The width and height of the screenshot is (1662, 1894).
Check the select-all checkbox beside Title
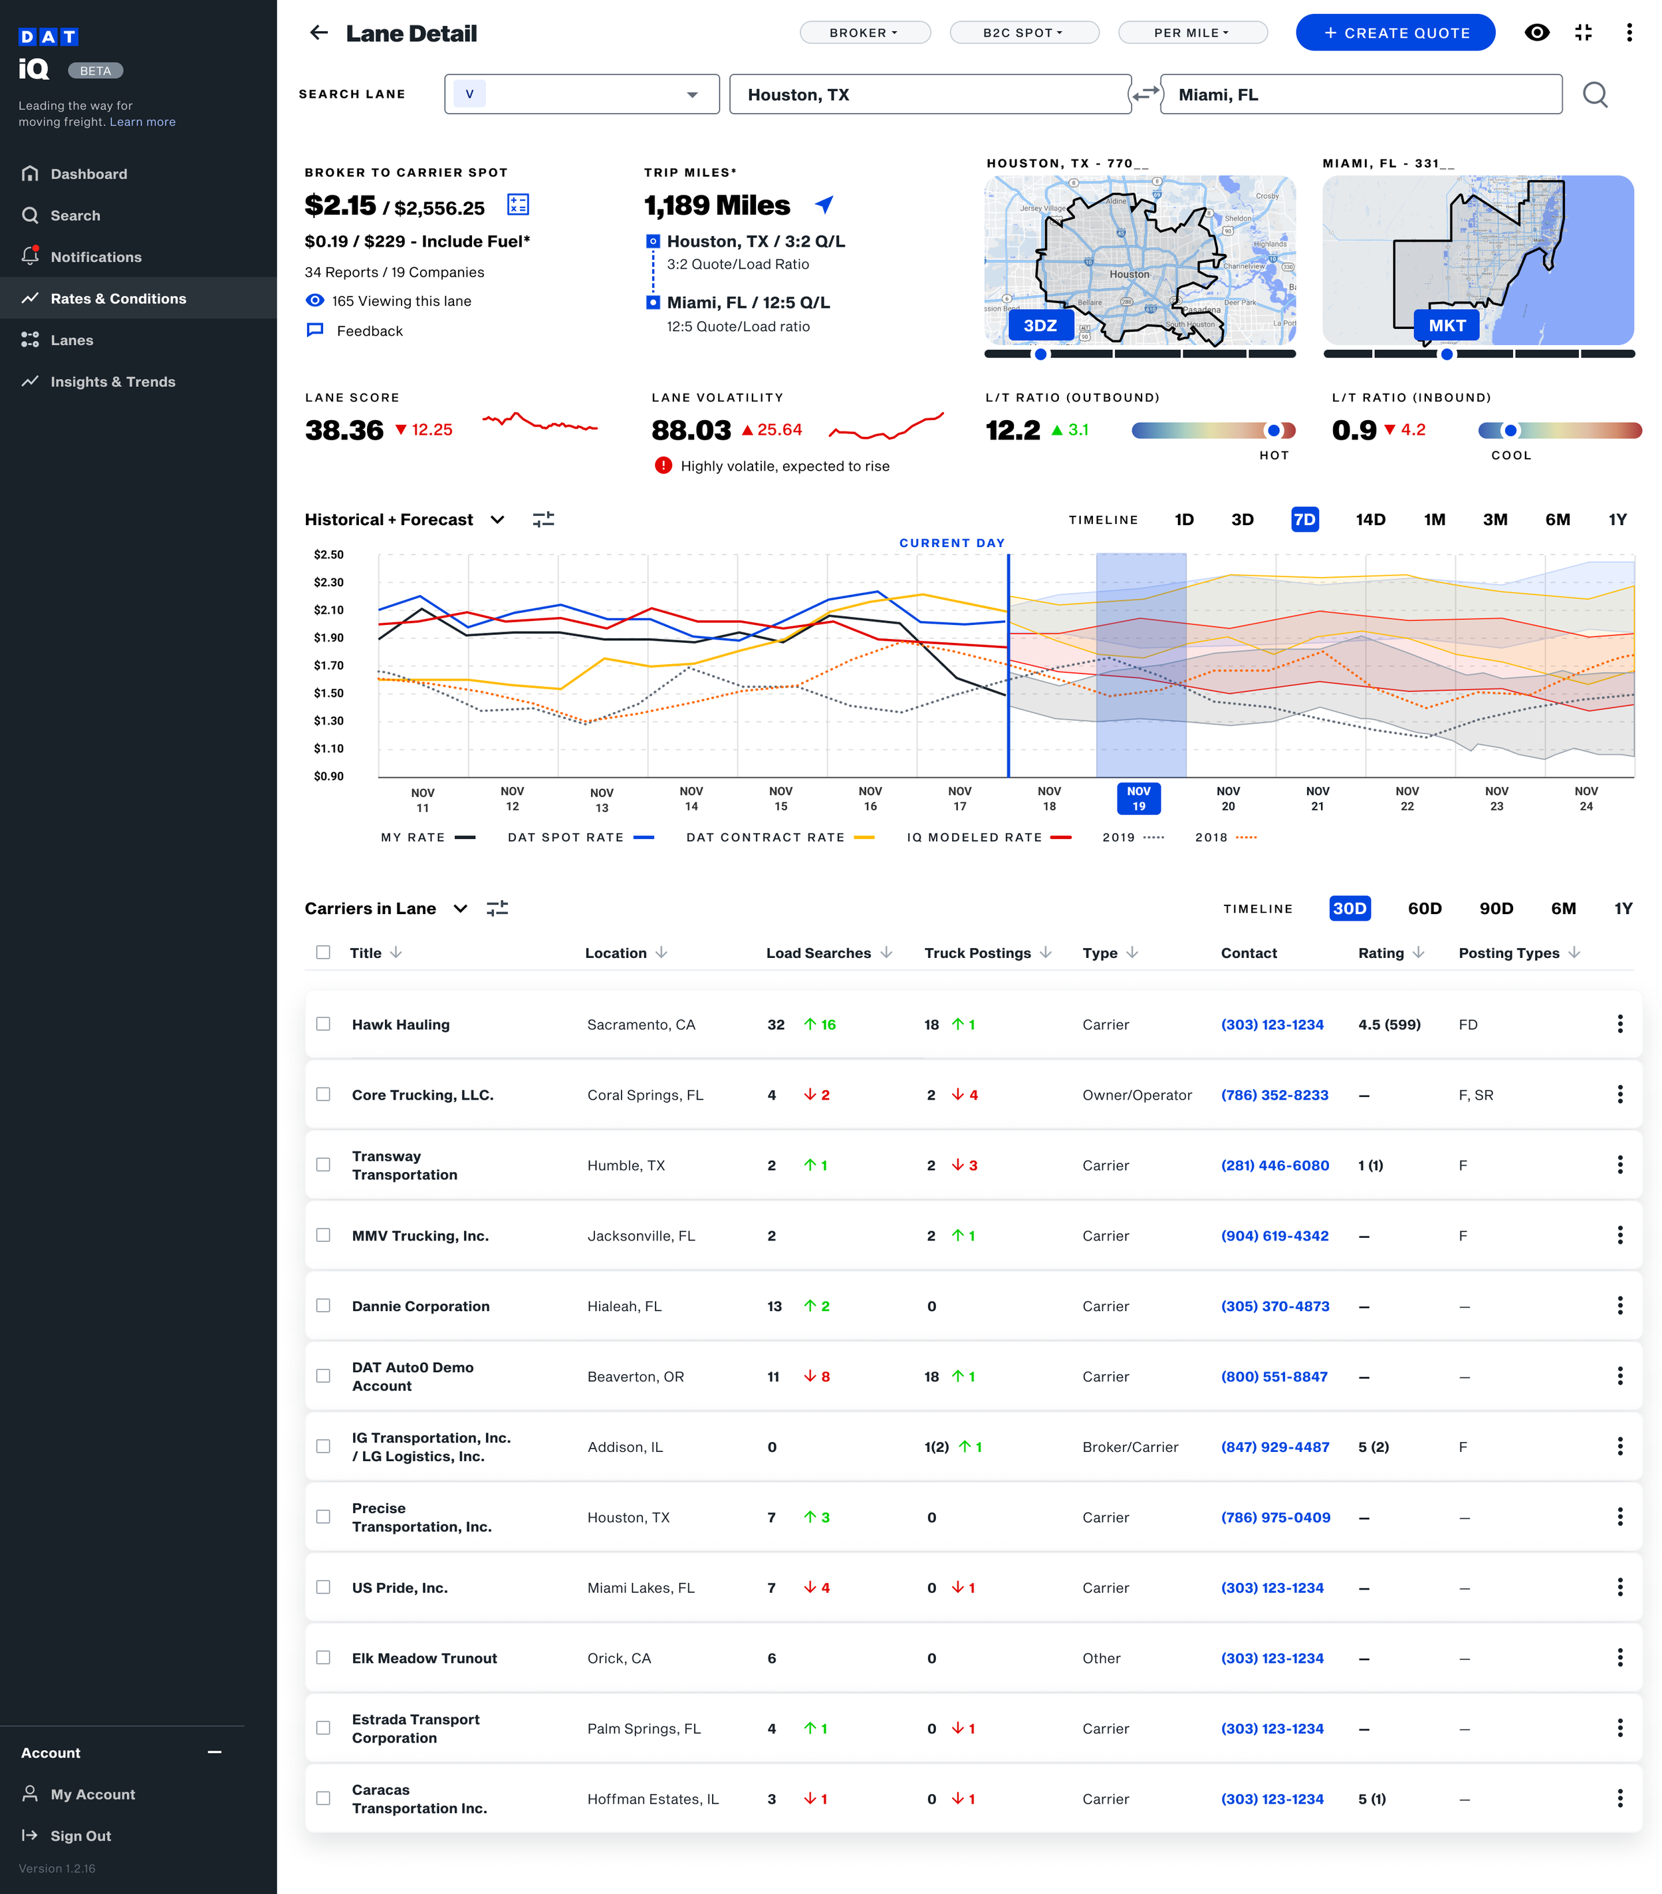tap(323, 953)
